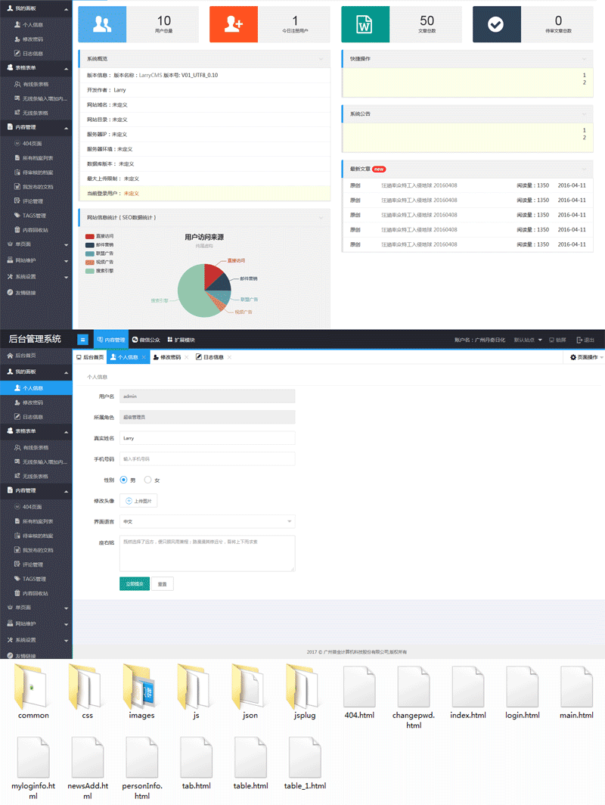605x805 pixels.
Task: Open the login.html file
Action: [x=523, y=687]
